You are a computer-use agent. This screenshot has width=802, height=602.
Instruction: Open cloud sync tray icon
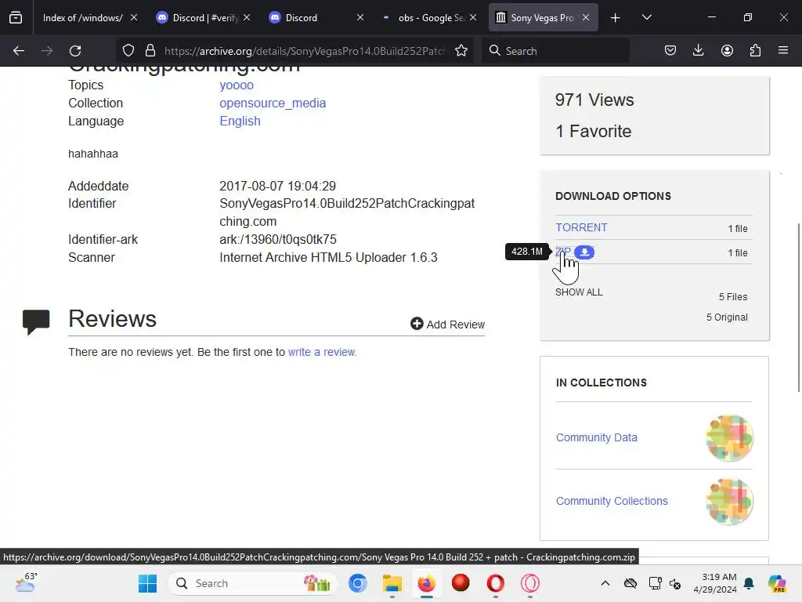[630, 583]
